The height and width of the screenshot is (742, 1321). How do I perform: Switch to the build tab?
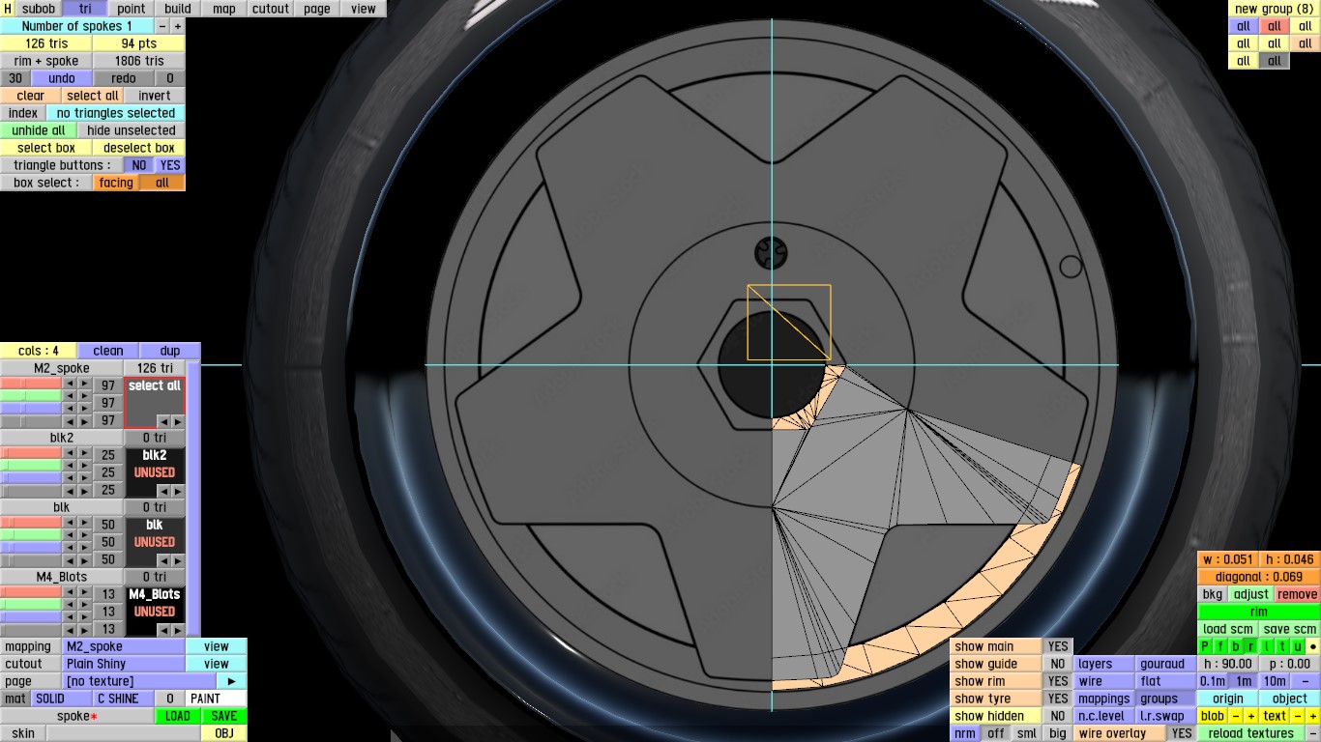click(178, 9)
